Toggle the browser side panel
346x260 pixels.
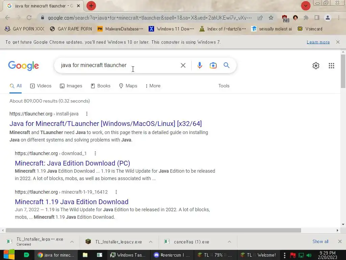click(x=317, y=18)
